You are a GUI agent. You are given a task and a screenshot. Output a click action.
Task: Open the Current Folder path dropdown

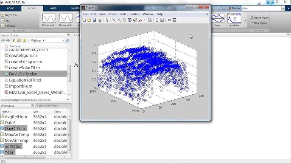point(63,40)
